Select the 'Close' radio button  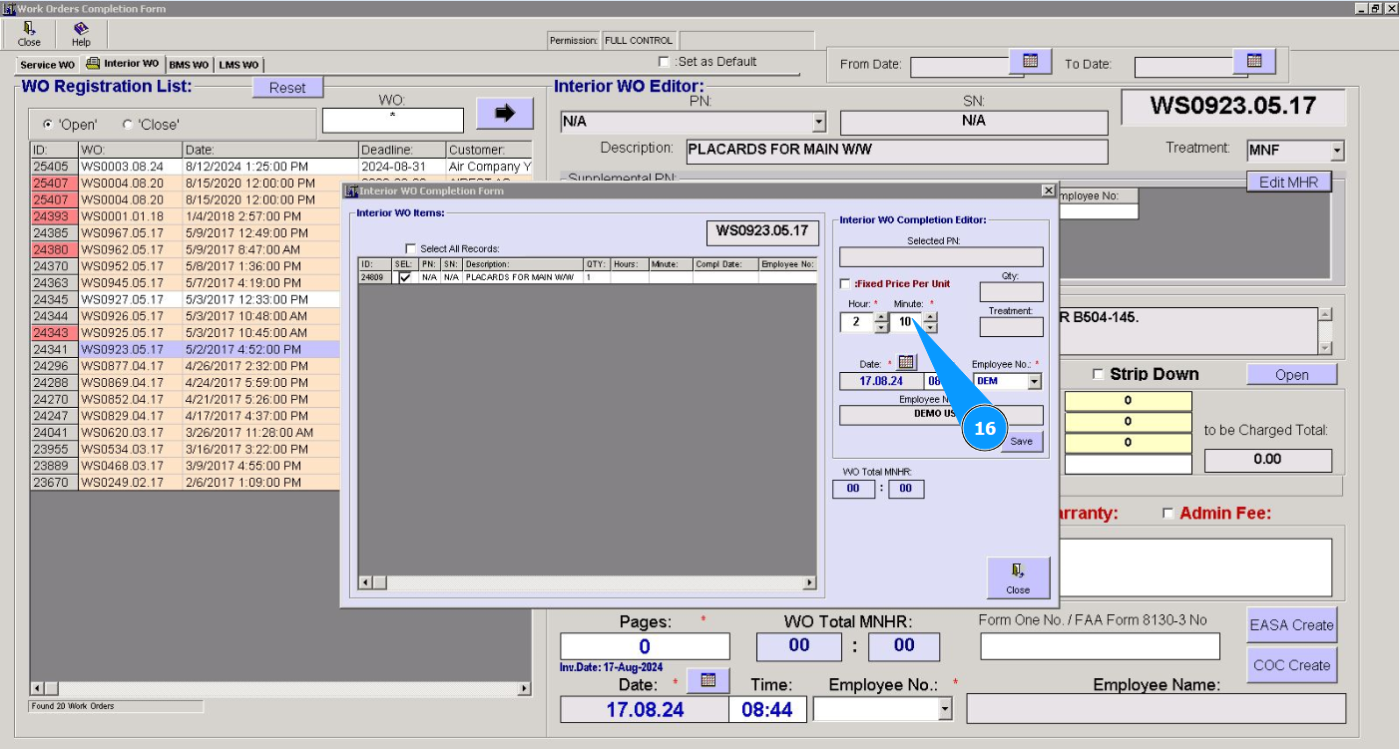pyautogui.click(x=127, y=125)
